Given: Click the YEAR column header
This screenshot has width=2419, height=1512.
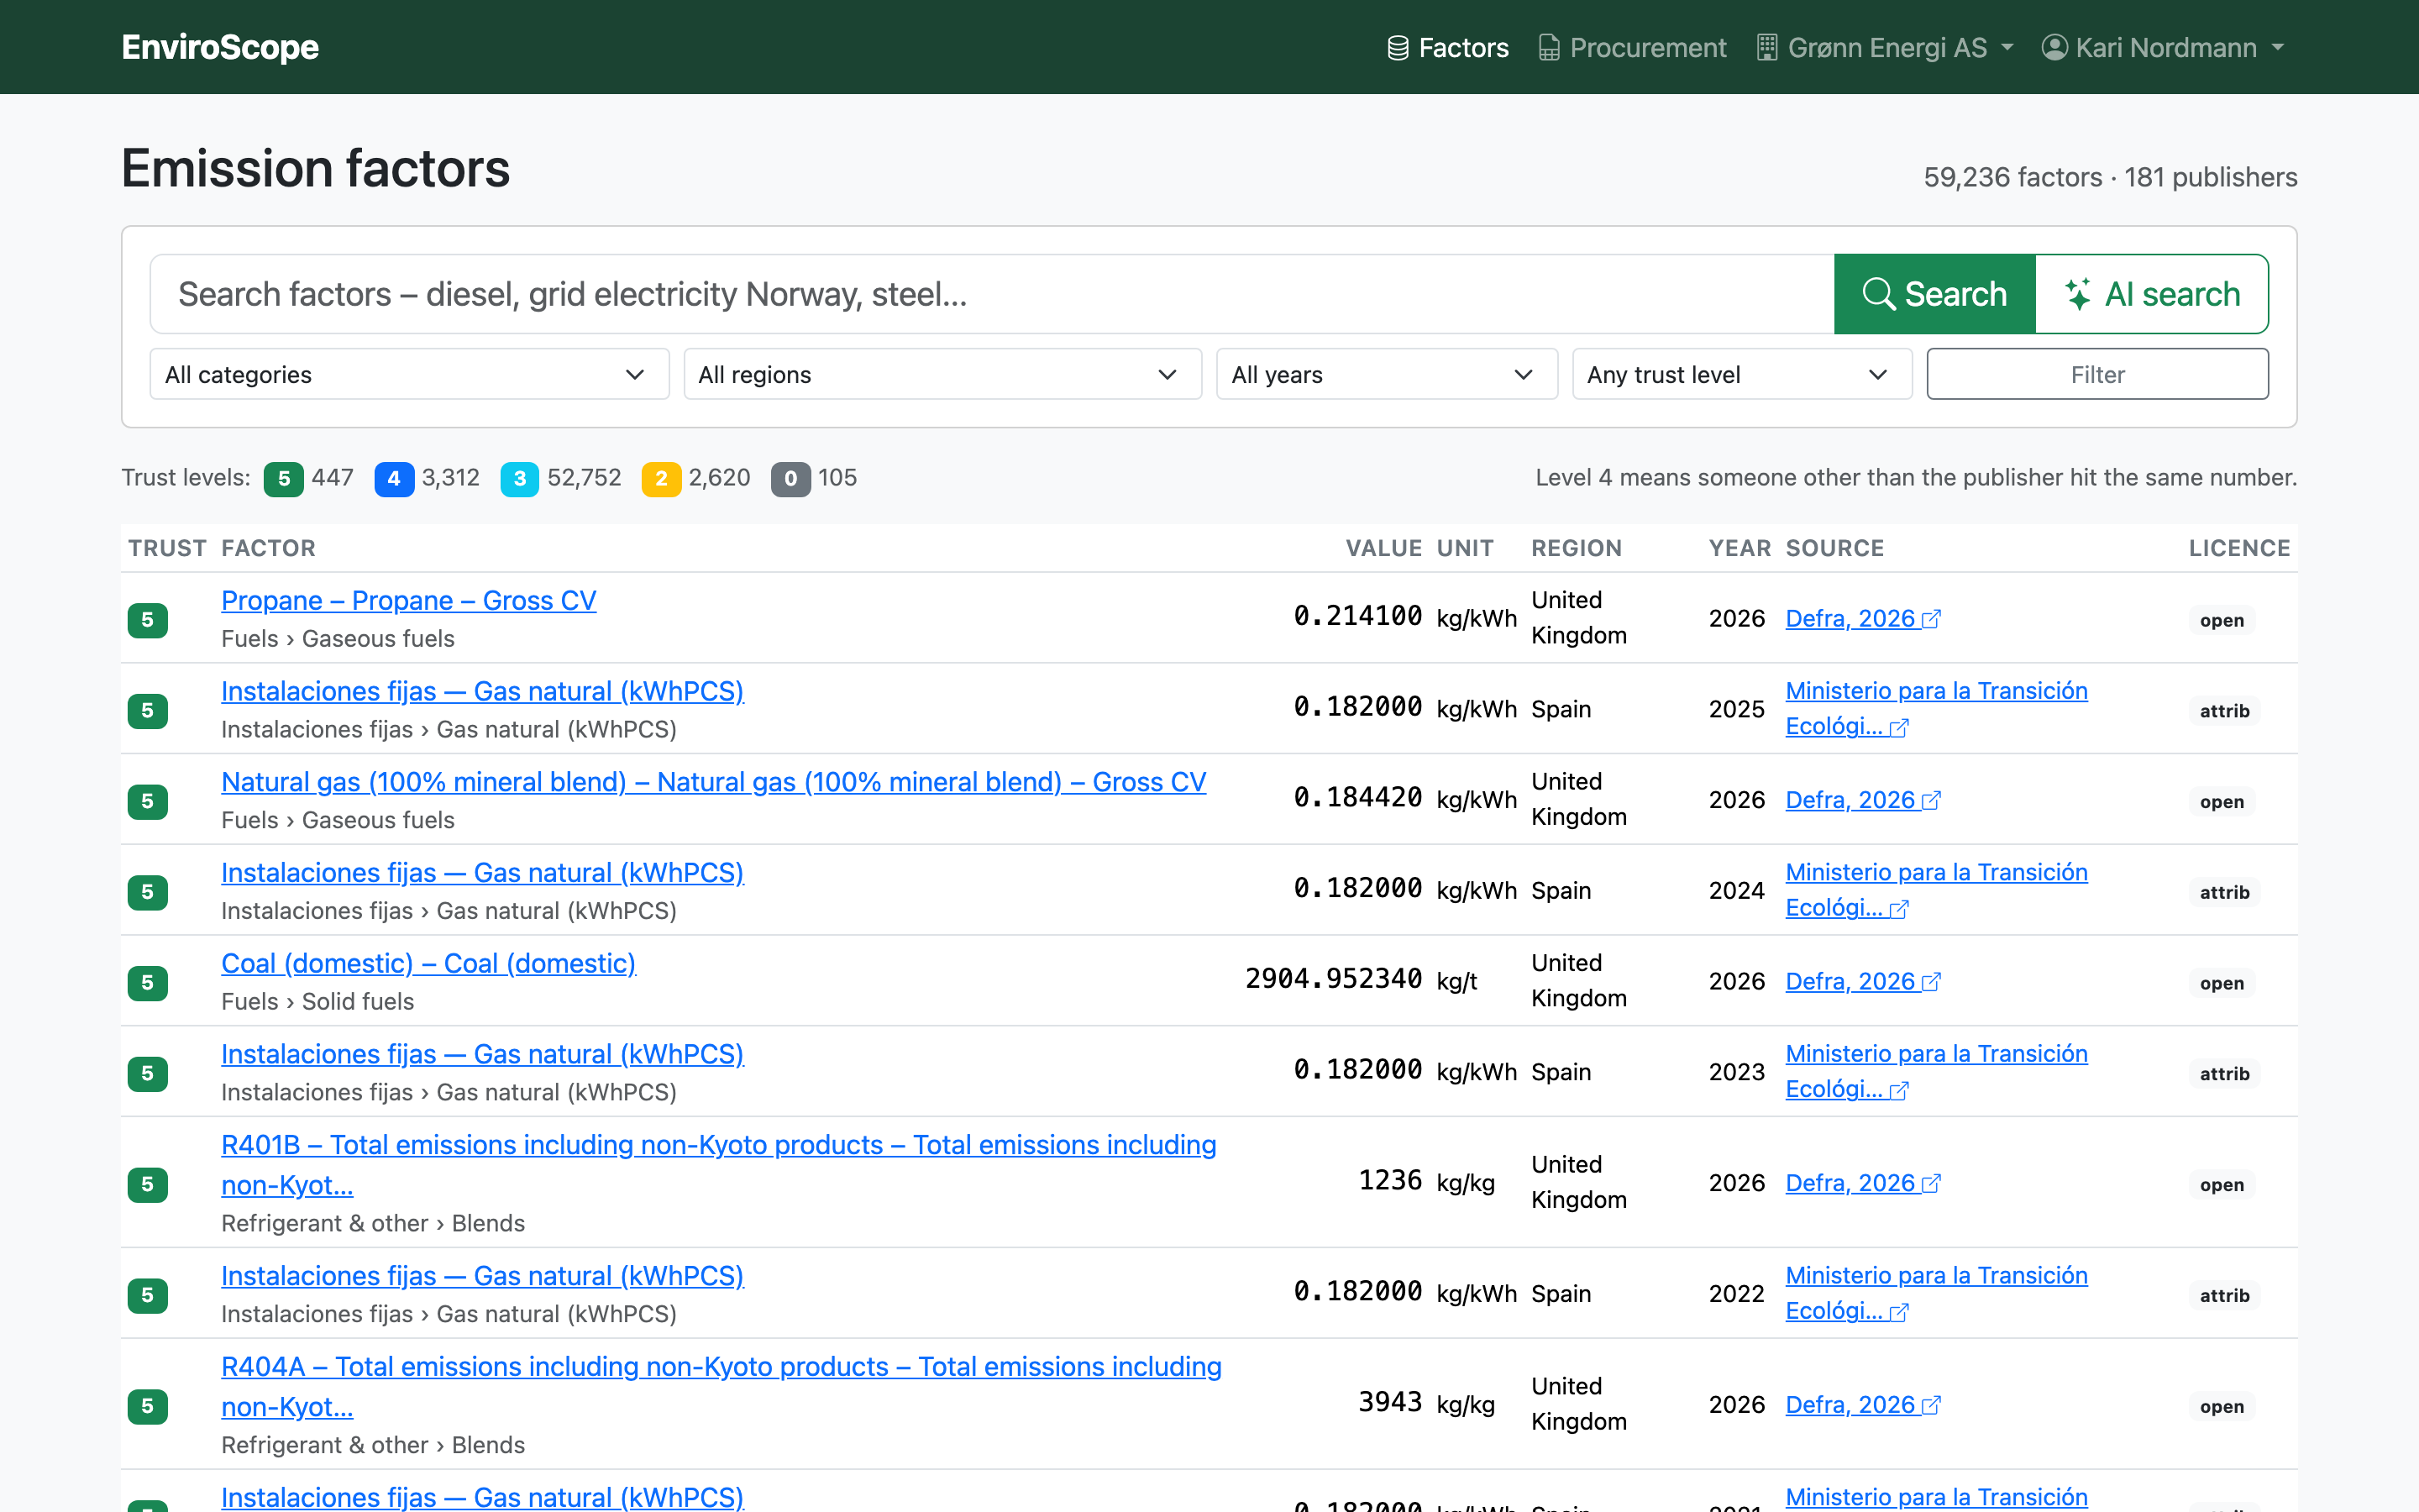Looking at the screenshot, I should pos(1739,548).
